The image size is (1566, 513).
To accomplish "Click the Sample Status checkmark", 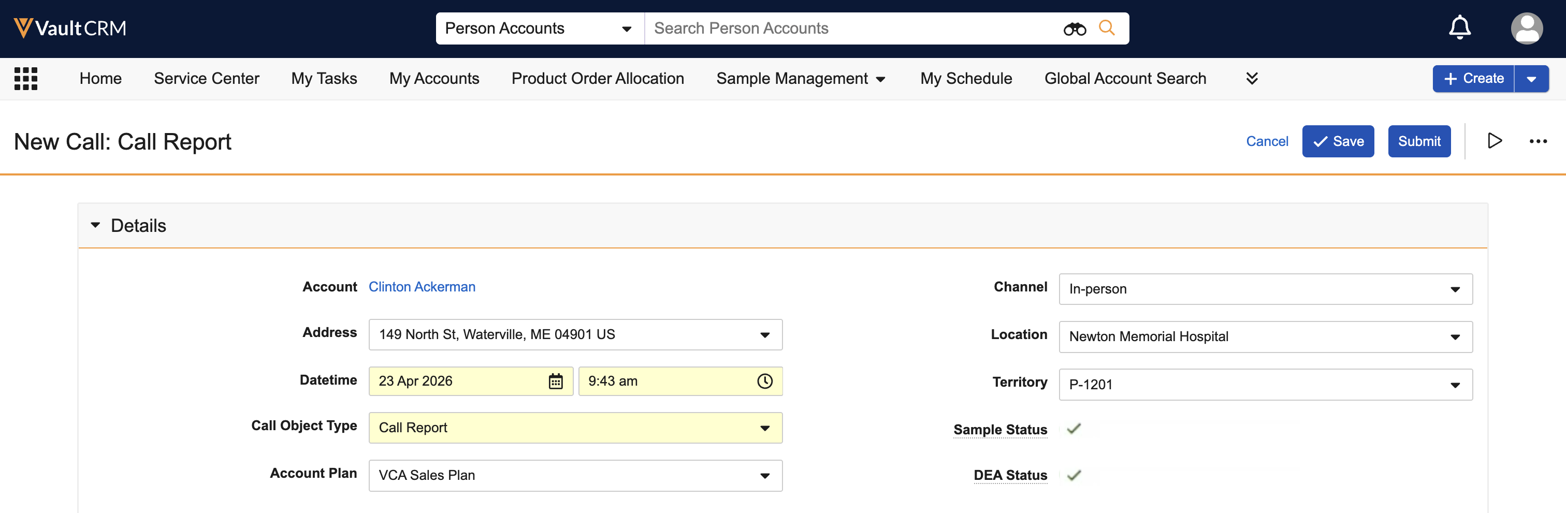I will point(1074,429).
